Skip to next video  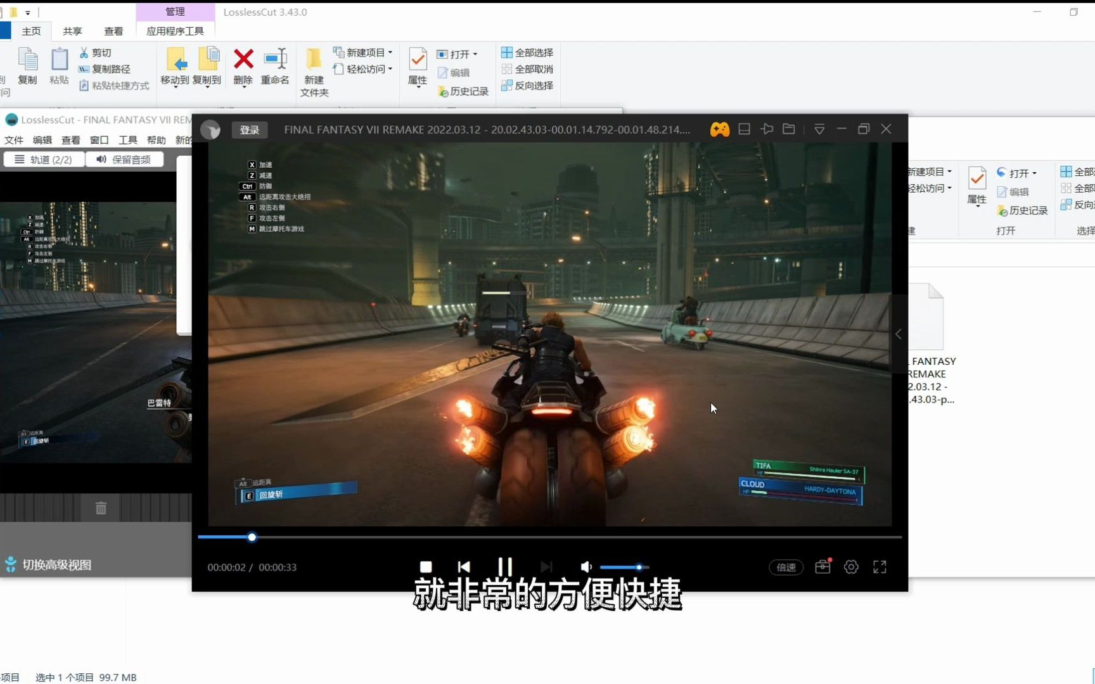point(546,567)
